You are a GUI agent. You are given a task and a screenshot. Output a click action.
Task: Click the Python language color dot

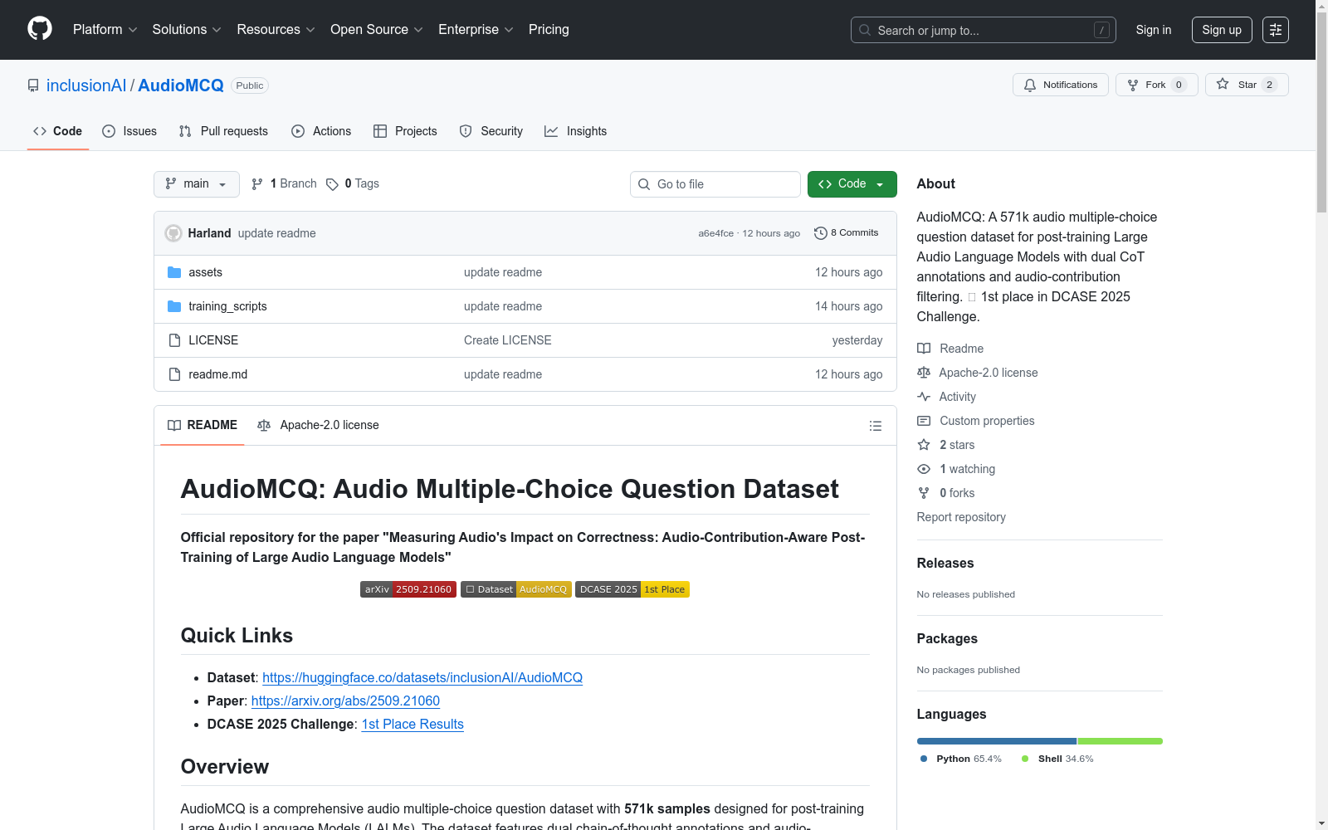coord(924,759)
